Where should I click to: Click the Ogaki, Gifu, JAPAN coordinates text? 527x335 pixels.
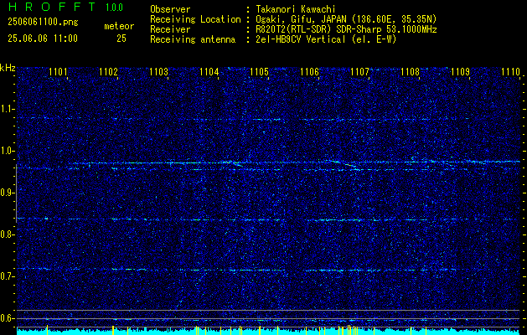pyautogui.click(x=346, y=19)
